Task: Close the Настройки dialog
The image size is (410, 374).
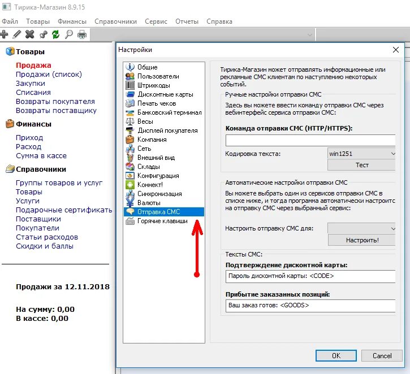Action: pyautogui.click(x=396, y=50)
